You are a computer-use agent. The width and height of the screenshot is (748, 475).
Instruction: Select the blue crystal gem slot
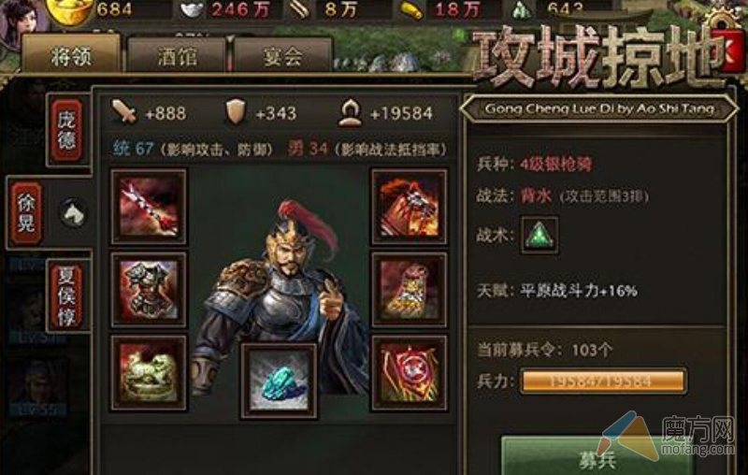pyautogui.click(x=279, y=381)
